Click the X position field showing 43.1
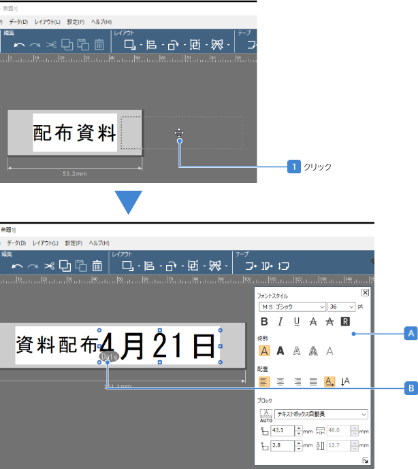Viewport: 418px width, 469px height. (283, 430)
